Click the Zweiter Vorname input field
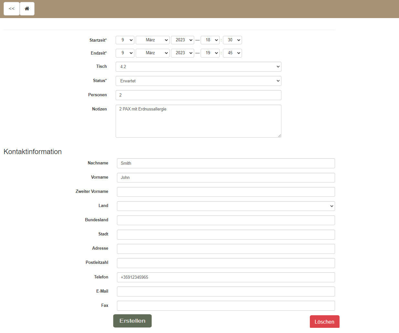399x333 pixels. (226, 192)
